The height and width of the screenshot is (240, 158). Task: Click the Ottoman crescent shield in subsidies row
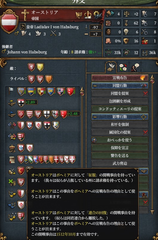21,171
